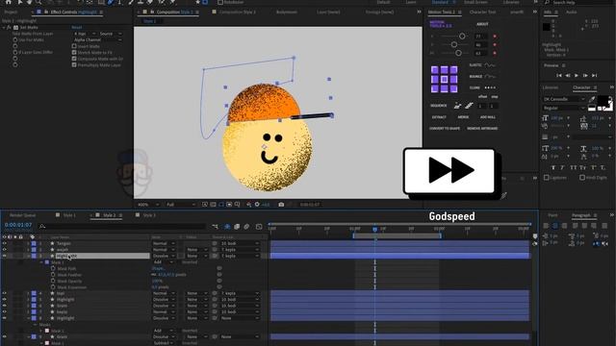Open the Full resolution dropdown
The width and height of the screenshot is (616, 346).
(x=181, y=205)
